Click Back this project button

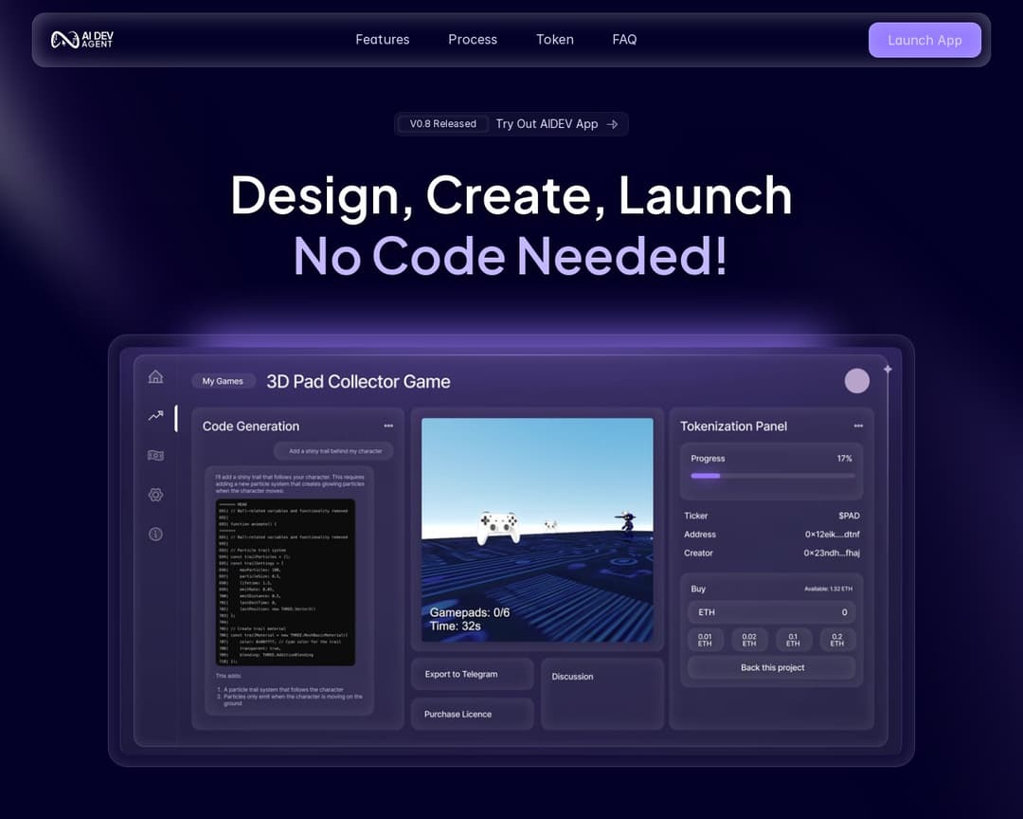click(x=772, y=667)
